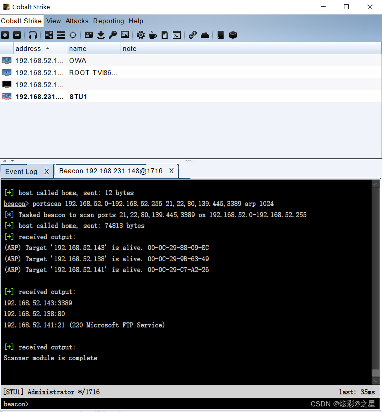The width and height of the screenshot is (382, 412).
Task: Select the STU1 host name
Action: [x=78, y=97]
